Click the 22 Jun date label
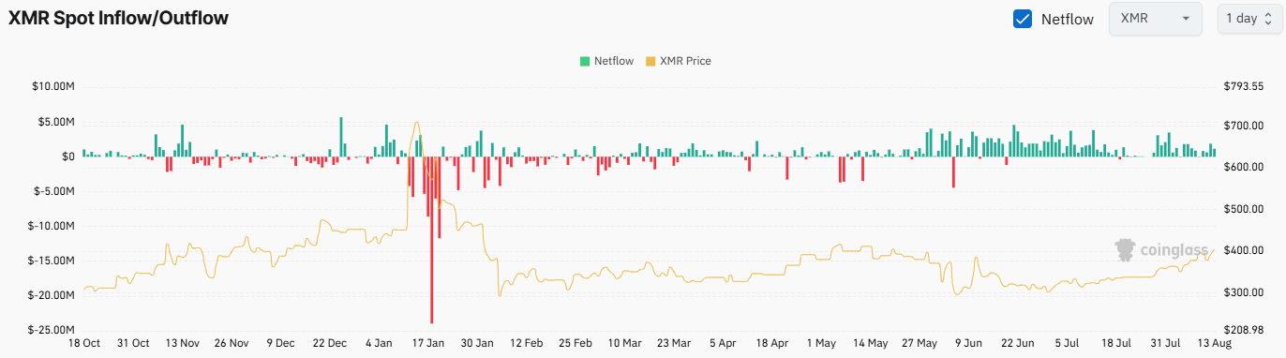 [1017, 344]
